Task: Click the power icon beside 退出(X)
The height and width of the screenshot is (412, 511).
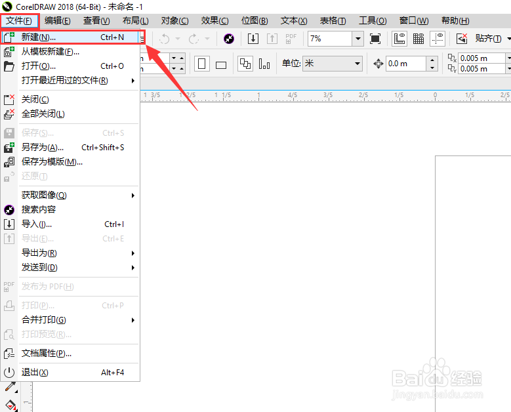Action: point(9,372)
